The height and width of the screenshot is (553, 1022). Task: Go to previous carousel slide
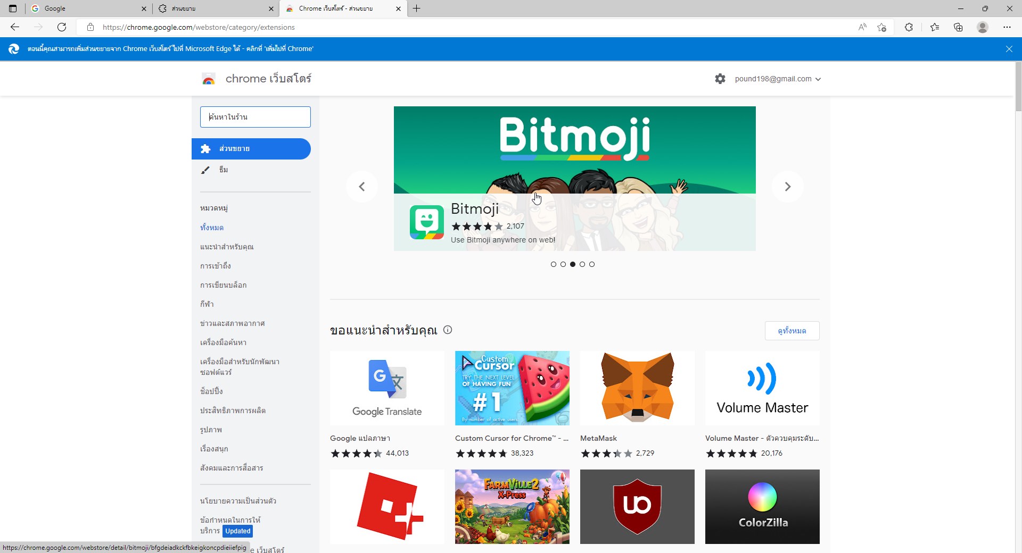coord(362,187)
